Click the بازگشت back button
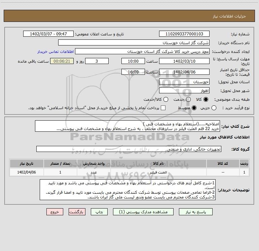 click(x=77, y=212)
